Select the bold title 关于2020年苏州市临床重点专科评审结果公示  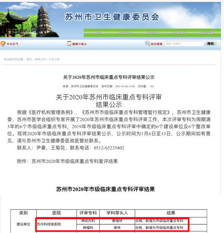pyautogui.click(x=109, y=77)
